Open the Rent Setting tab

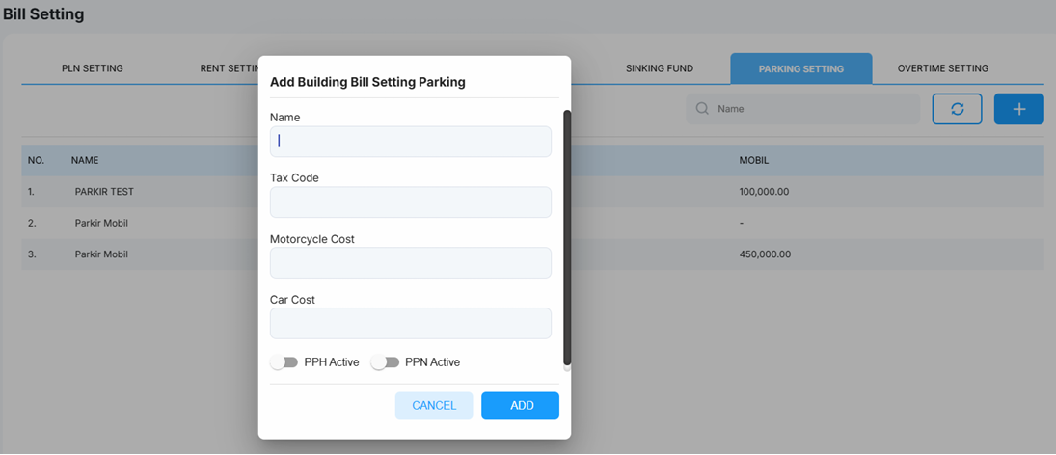click(x=229, y=68)
